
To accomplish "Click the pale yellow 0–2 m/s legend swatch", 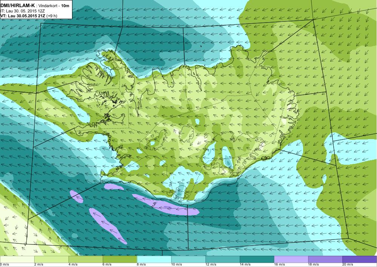I will [x=17, y=259].
